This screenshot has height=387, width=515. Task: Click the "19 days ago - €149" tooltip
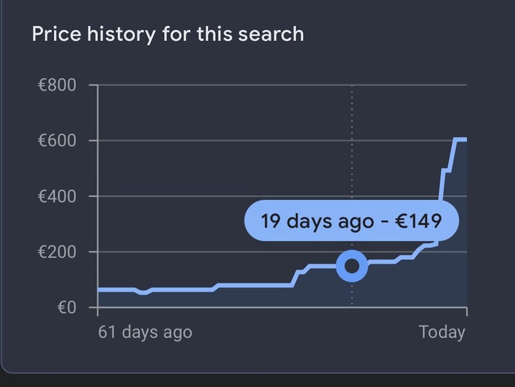click(351, 221)
